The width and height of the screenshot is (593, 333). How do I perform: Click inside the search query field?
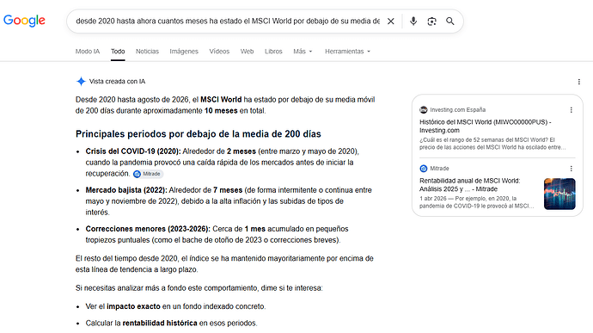pos(228,22)
